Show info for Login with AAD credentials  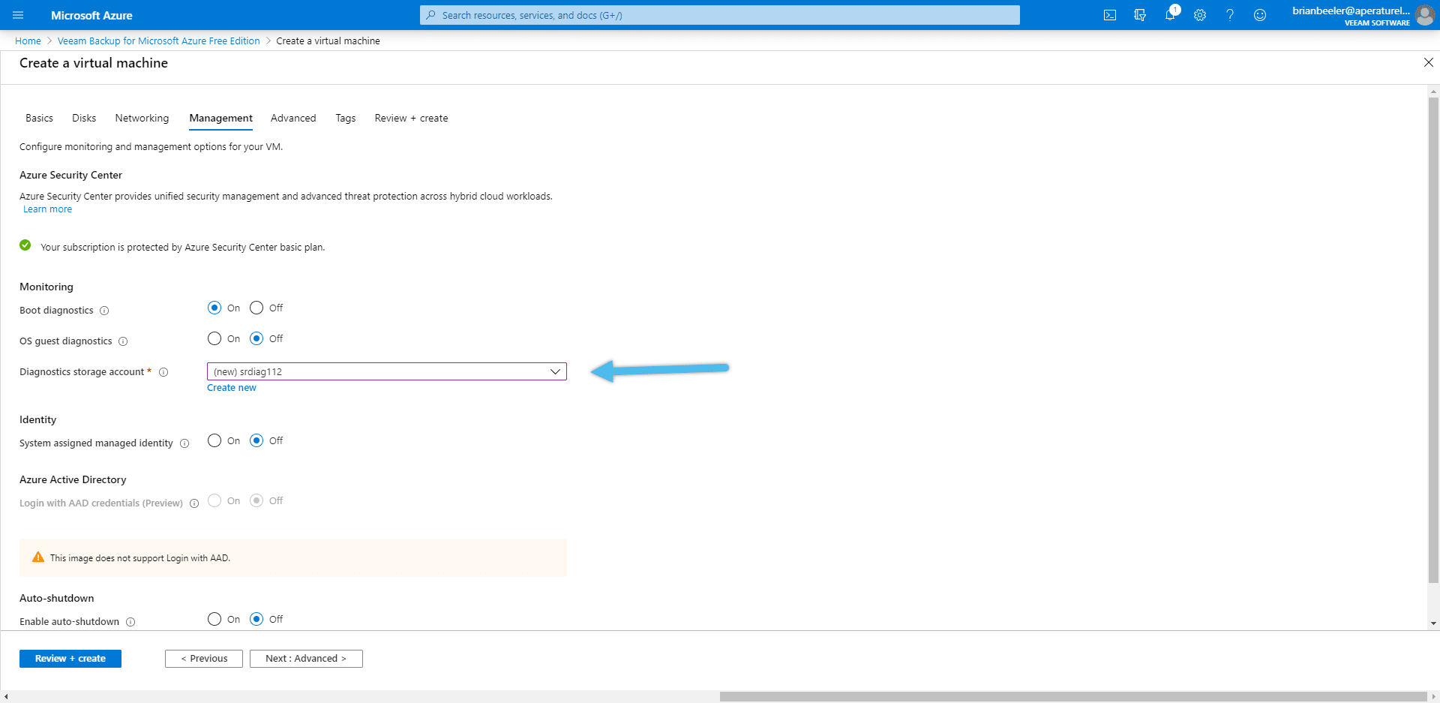tap(194, 503)
